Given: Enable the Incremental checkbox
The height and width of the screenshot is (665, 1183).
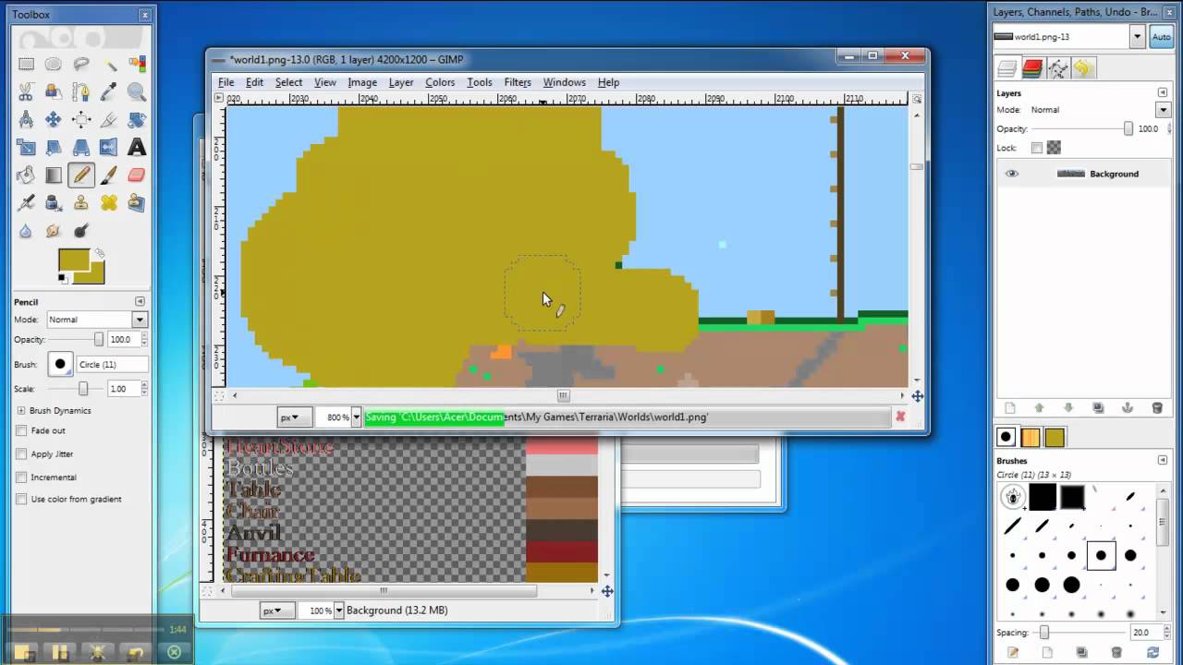Looking at the screenshot, I should click(21, 477).
